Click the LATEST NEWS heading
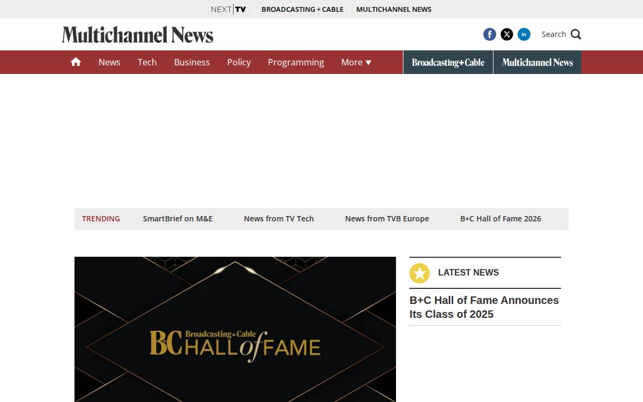 coord(468,272)
